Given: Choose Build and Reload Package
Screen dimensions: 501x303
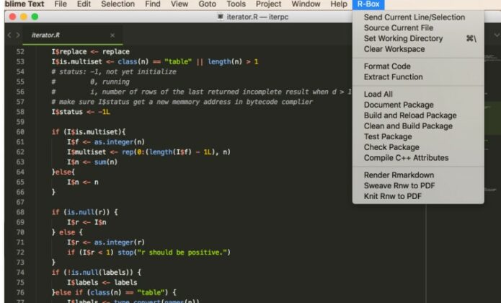Looking at the screenshot, I should coord(418,115).
